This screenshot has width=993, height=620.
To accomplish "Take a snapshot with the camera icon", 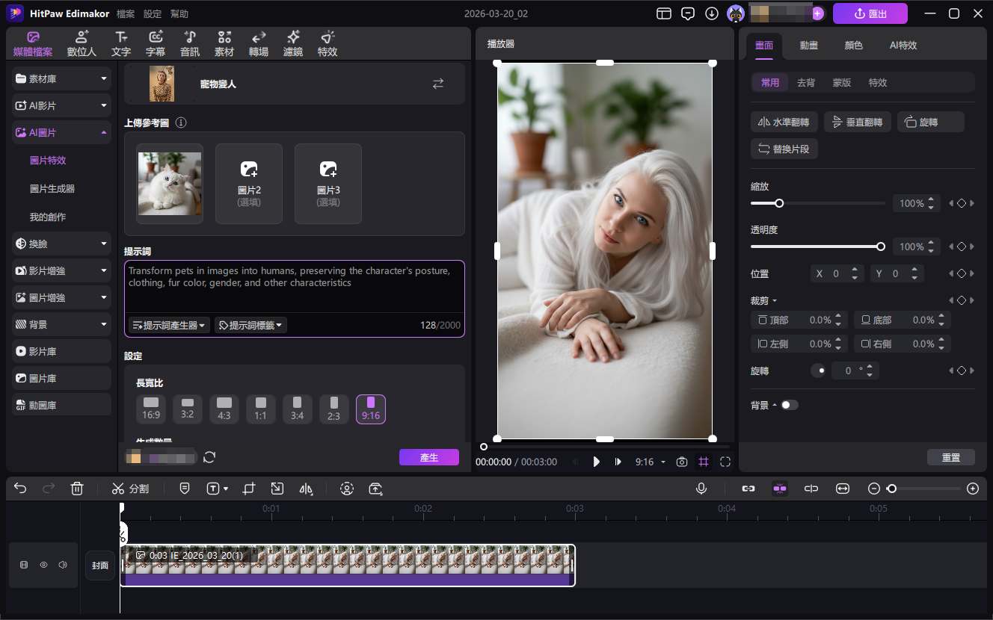I will tap(681, 462).
